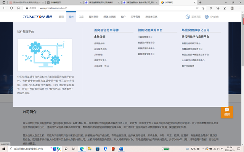Open the 数据资产管理平台 link

pyautogui.click(x=146, y=43)
